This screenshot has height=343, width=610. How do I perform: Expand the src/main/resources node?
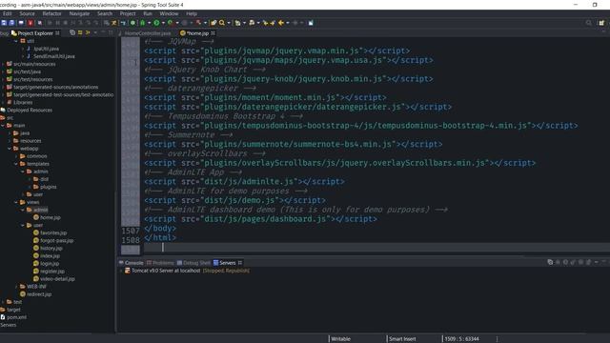[3, 64]
